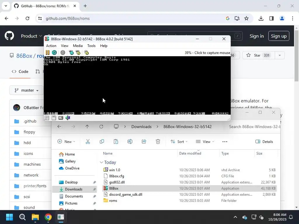Star the 86Box roms repository
The image size is (299, 224).
point(259,55)
